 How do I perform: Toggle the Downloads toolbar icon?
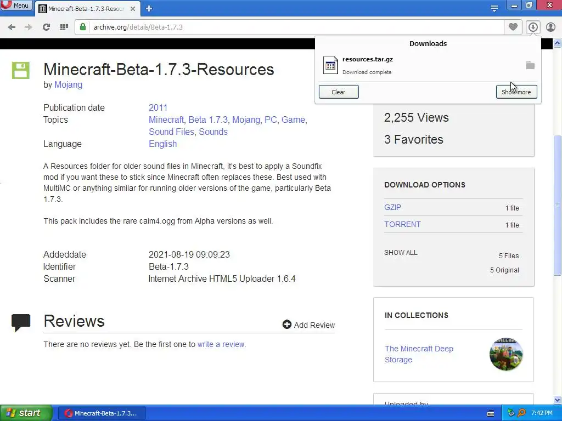(533, 27)
